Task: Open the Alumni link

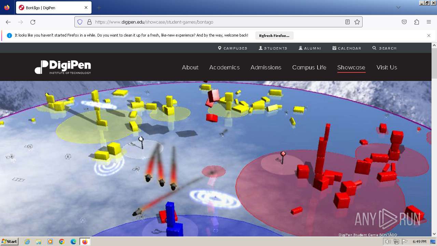Action: tap(310, 48)
